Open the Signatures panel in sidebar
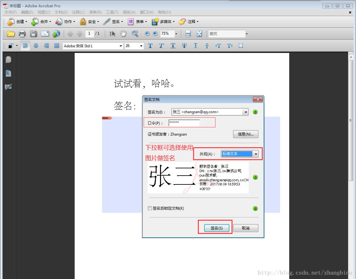Screen dimensions: 356x279 9,87
